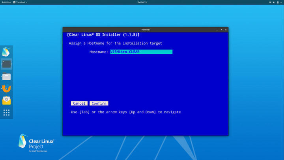Select the Terminal icon in dock
Viewport: 284px width, 160px height.
point(6,64)
